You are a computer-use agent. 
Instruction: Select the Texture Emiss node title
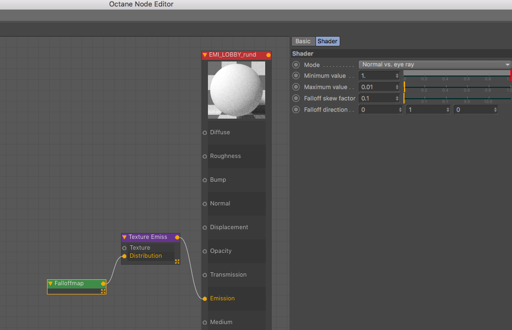point(148,237)
